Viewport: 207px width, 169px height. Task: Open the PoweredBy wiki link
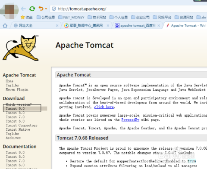tap(130, 120)
